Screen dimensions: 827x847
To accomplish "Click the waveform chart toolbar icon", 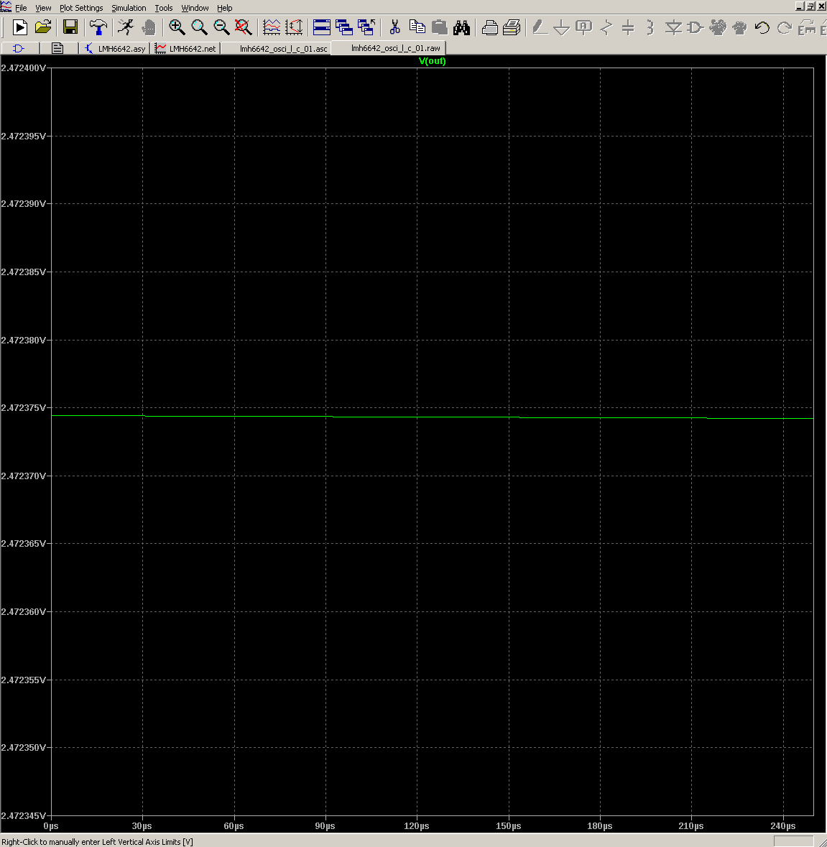I will click(x=272, y=27).
